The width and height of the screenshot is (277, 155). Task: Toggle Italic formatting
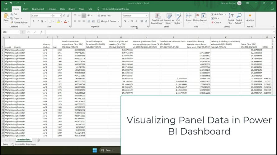[38, 21]
